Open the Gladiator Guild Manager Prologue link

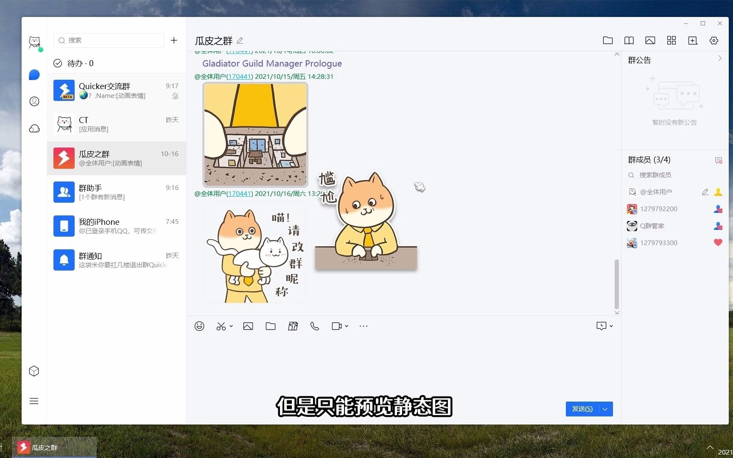click(272, 63)
